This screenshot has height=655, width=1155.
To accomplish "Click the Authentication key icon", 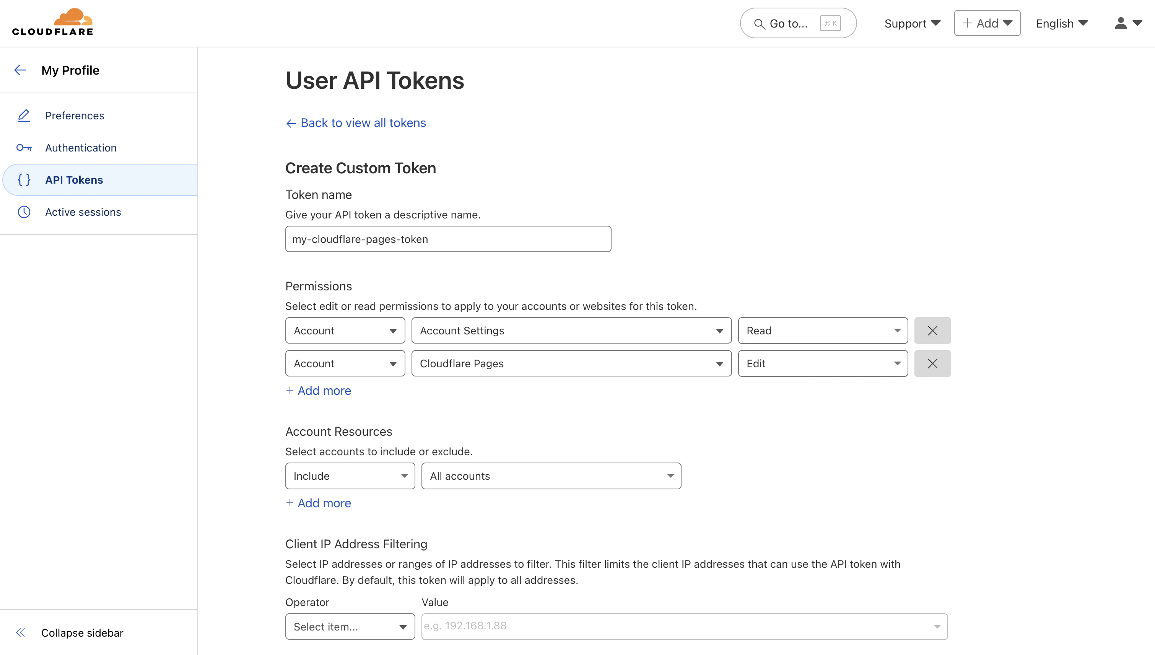I will click(x=24, y=148).
